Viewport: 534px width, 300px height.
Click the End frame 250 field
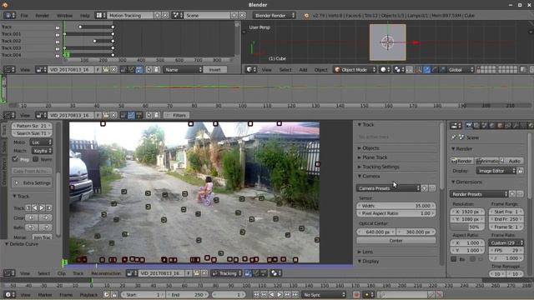(x=187, y=294)
